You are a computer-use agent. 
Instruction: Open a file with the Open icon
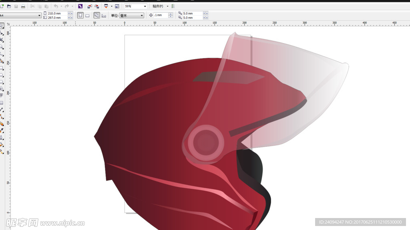pos(9,6)
